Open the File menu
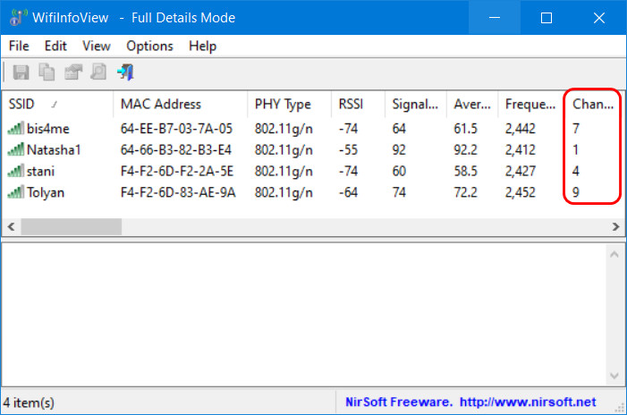627x415 pixels. [19, 46]
